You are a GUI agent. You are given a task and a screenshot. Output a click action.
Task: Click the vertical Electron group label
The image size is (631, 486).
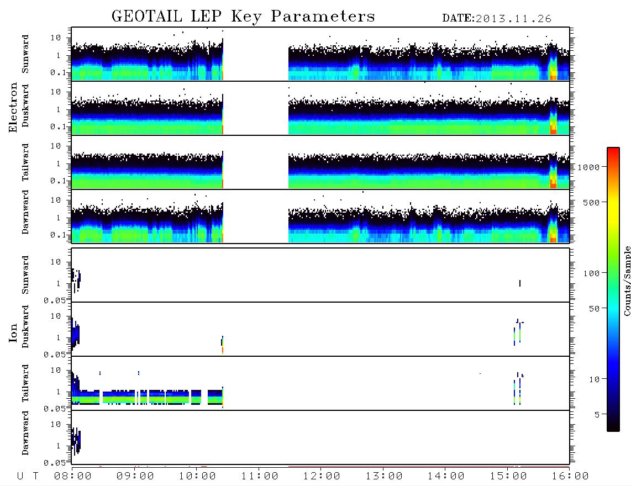tap(13, 107)
